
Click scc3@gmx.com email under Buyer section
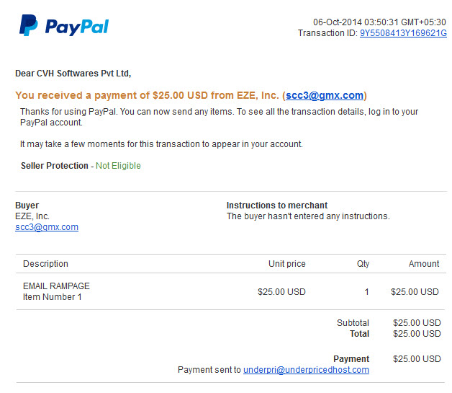[x=47, y=227]
